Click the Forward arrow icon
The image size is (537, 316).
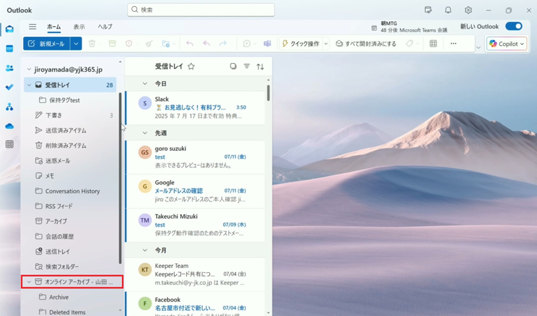pos(223,43)
